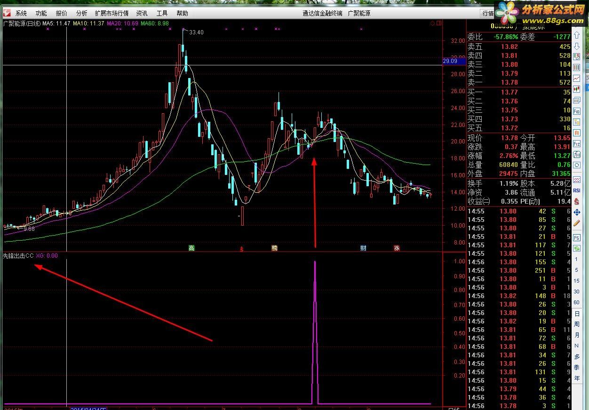Click the MA60: 8.98 label
The width and height of the screenshot is (589, 410).
(155, 23)
